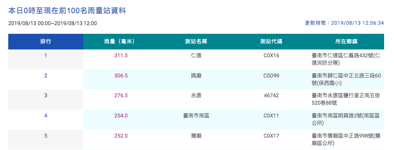394x150 pixels.
Task: Select station code C0X11
Action: coord(271,116)
